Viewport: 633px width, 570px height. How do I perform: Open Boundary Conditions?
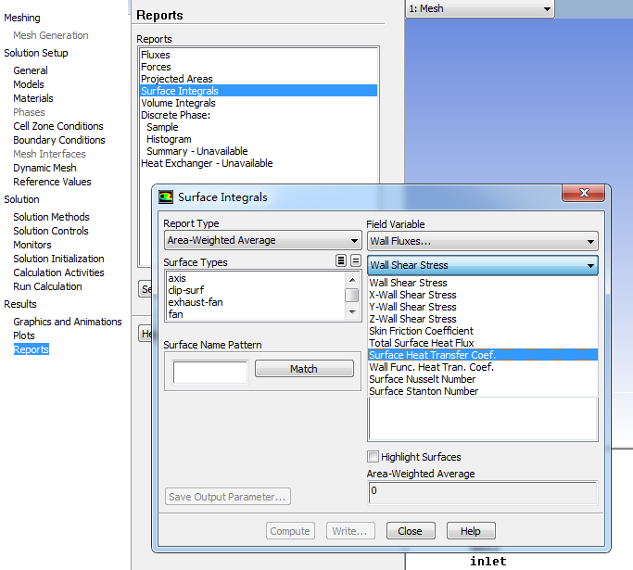coord(59,140)
